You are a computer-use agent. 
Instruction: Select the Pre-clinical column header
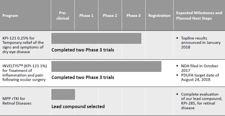(x=64, y=16)
